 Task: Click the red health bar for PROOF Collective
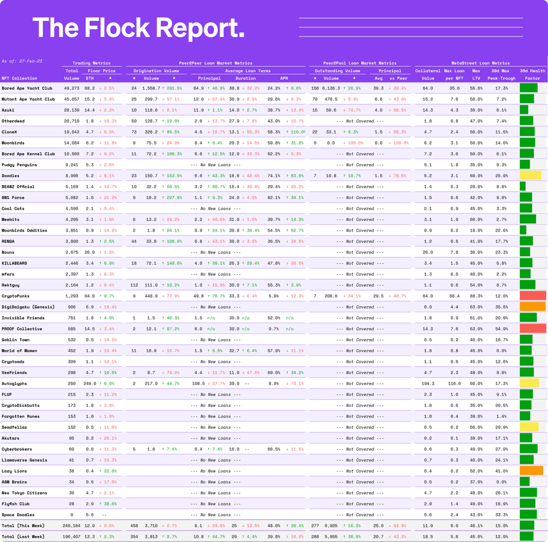tap(533, 329)
